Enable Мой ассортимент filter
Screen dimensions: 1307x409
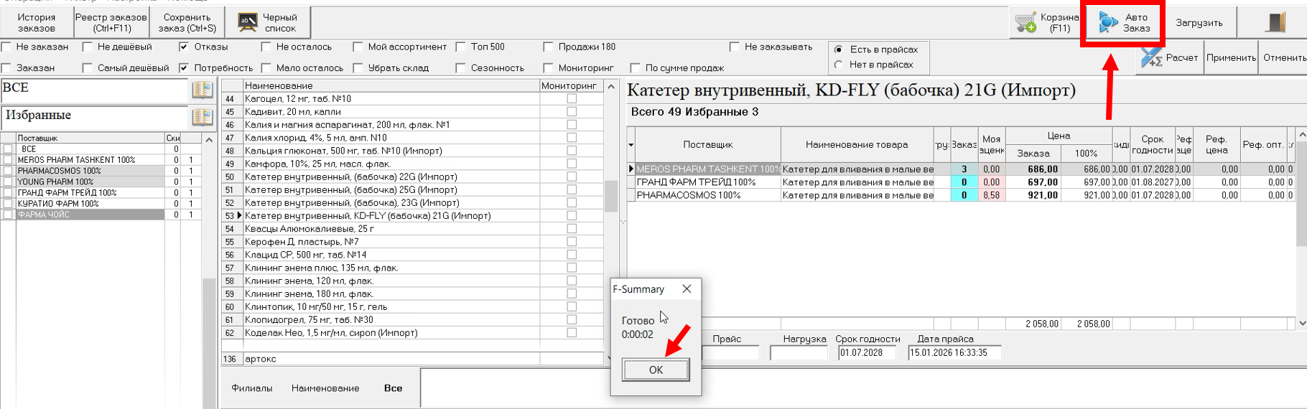tap(358, 47)
